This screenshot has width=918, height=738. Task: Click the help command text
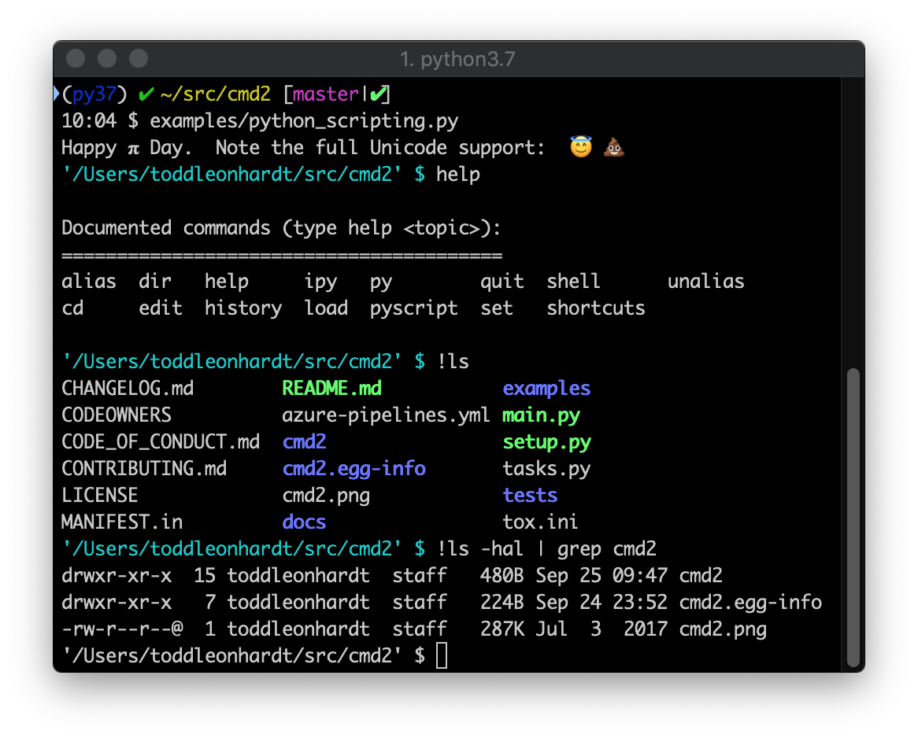coord(459,174)
